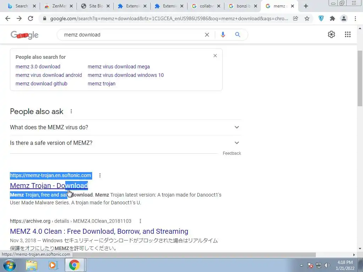Show hidden system tray icons
The width and height of the screenshot is (363, 272).
coord(301,266)
